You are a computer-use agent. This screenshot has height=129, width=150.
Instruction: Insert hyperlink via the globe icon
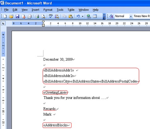click(x=89, y=16)
